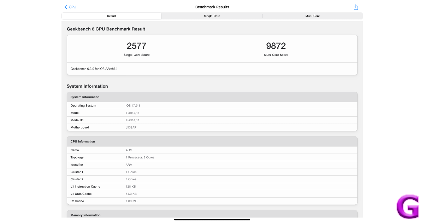Click the 'Topology' row label

point(77,157)
